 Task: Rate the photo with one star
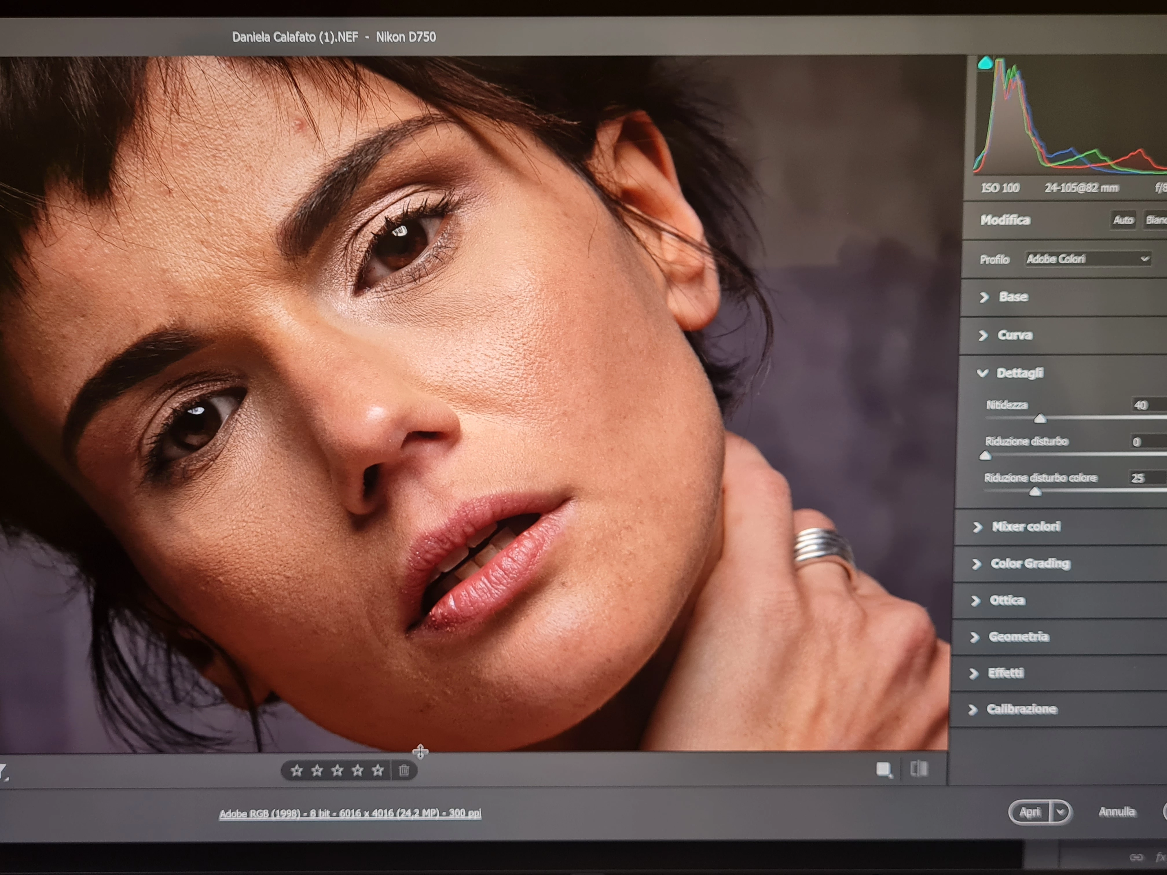pos(296,771)
